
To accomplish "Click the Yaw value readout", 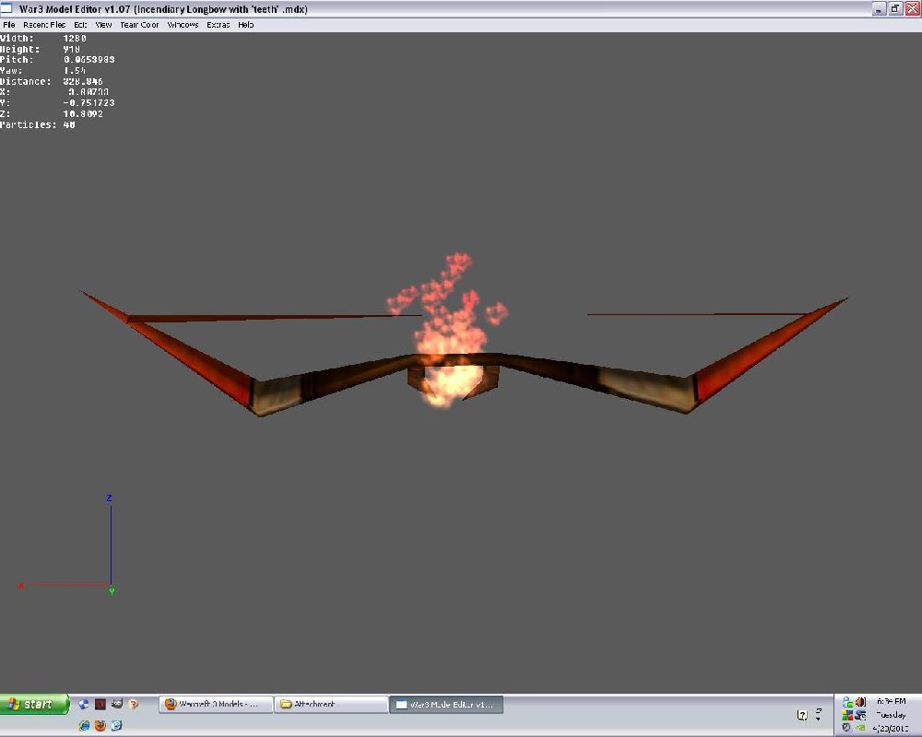I will click(x=74, y=70).
